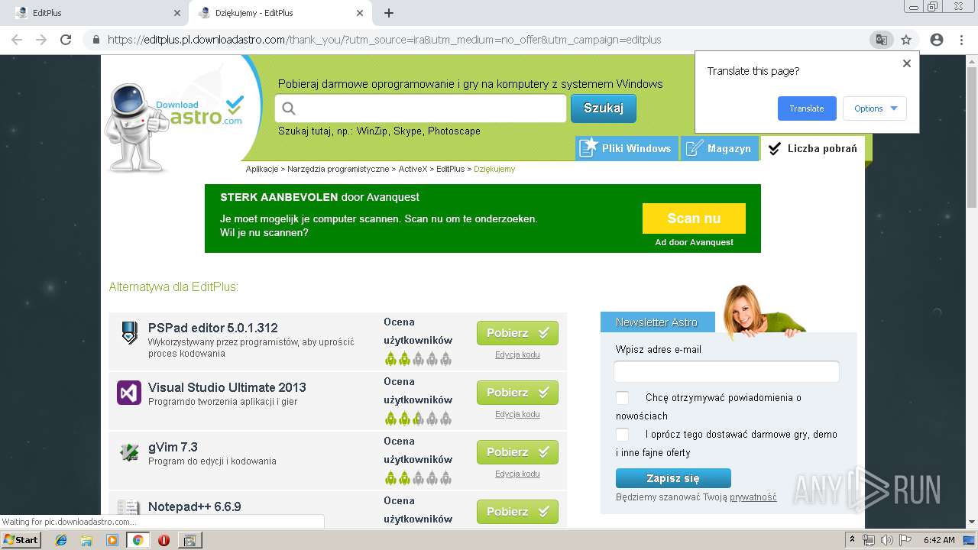Go to Narzędzia programistyczne breadcrumb
This screenshot has width=978, height=550.
click(x=338, y=169)
